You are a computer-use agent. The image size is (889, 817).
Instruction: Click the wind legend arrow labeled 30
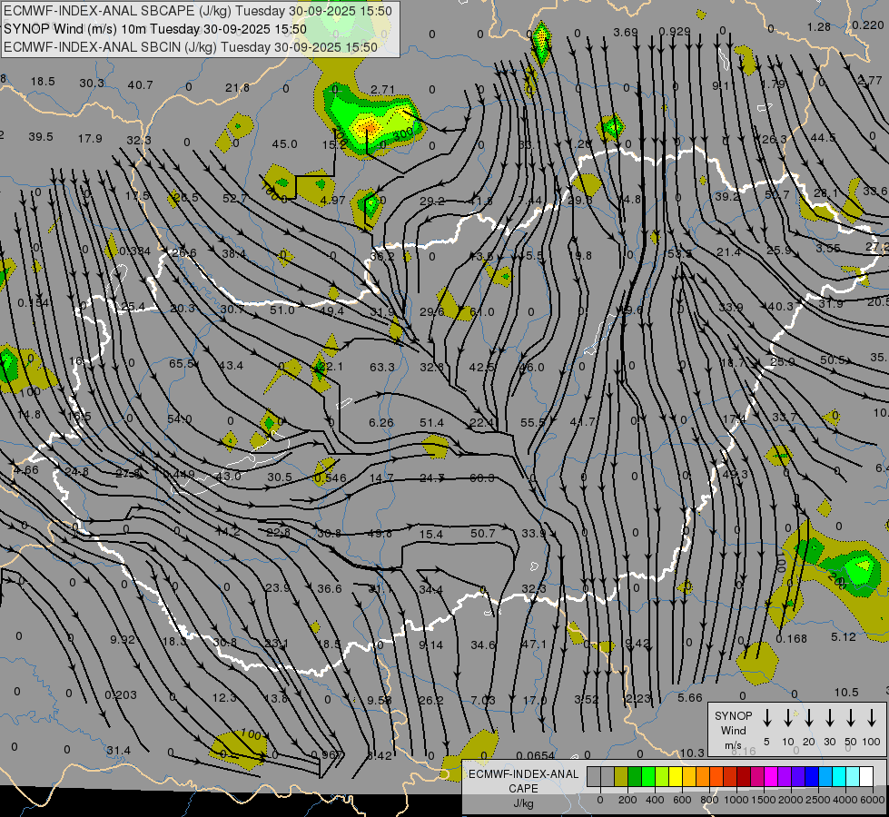tap(830, 717)
